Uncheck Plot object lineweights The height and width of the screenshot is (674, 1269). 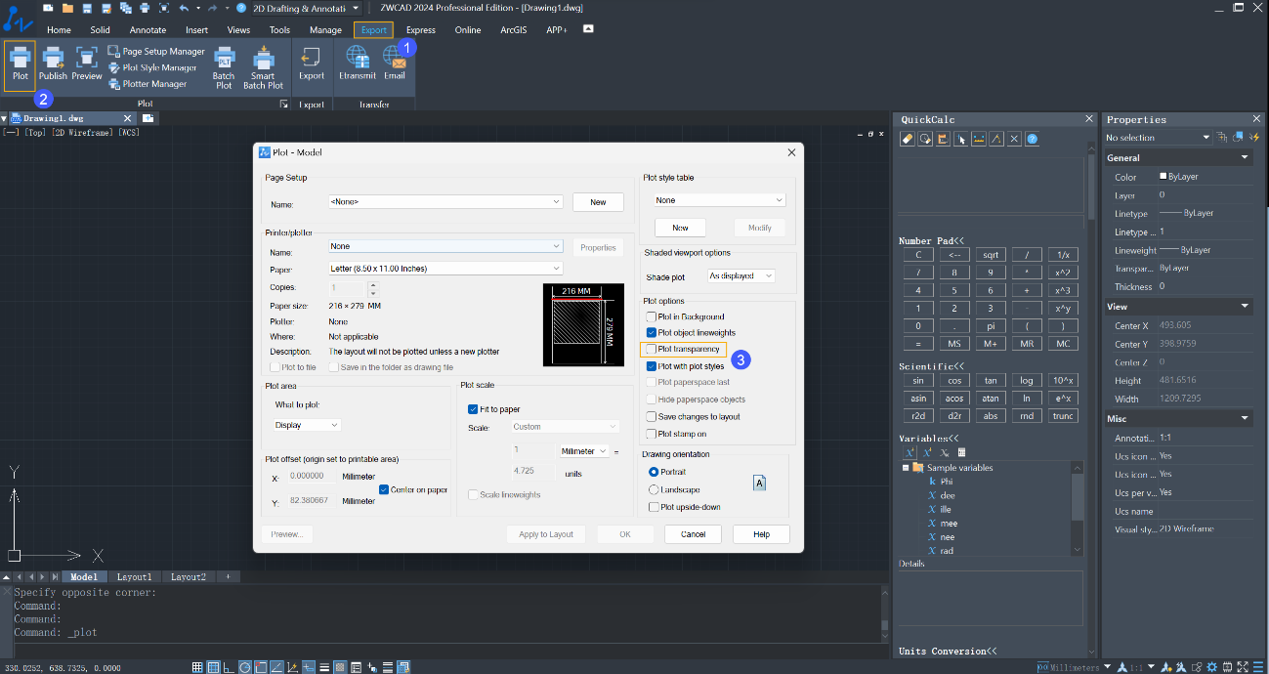pos(652,333)
